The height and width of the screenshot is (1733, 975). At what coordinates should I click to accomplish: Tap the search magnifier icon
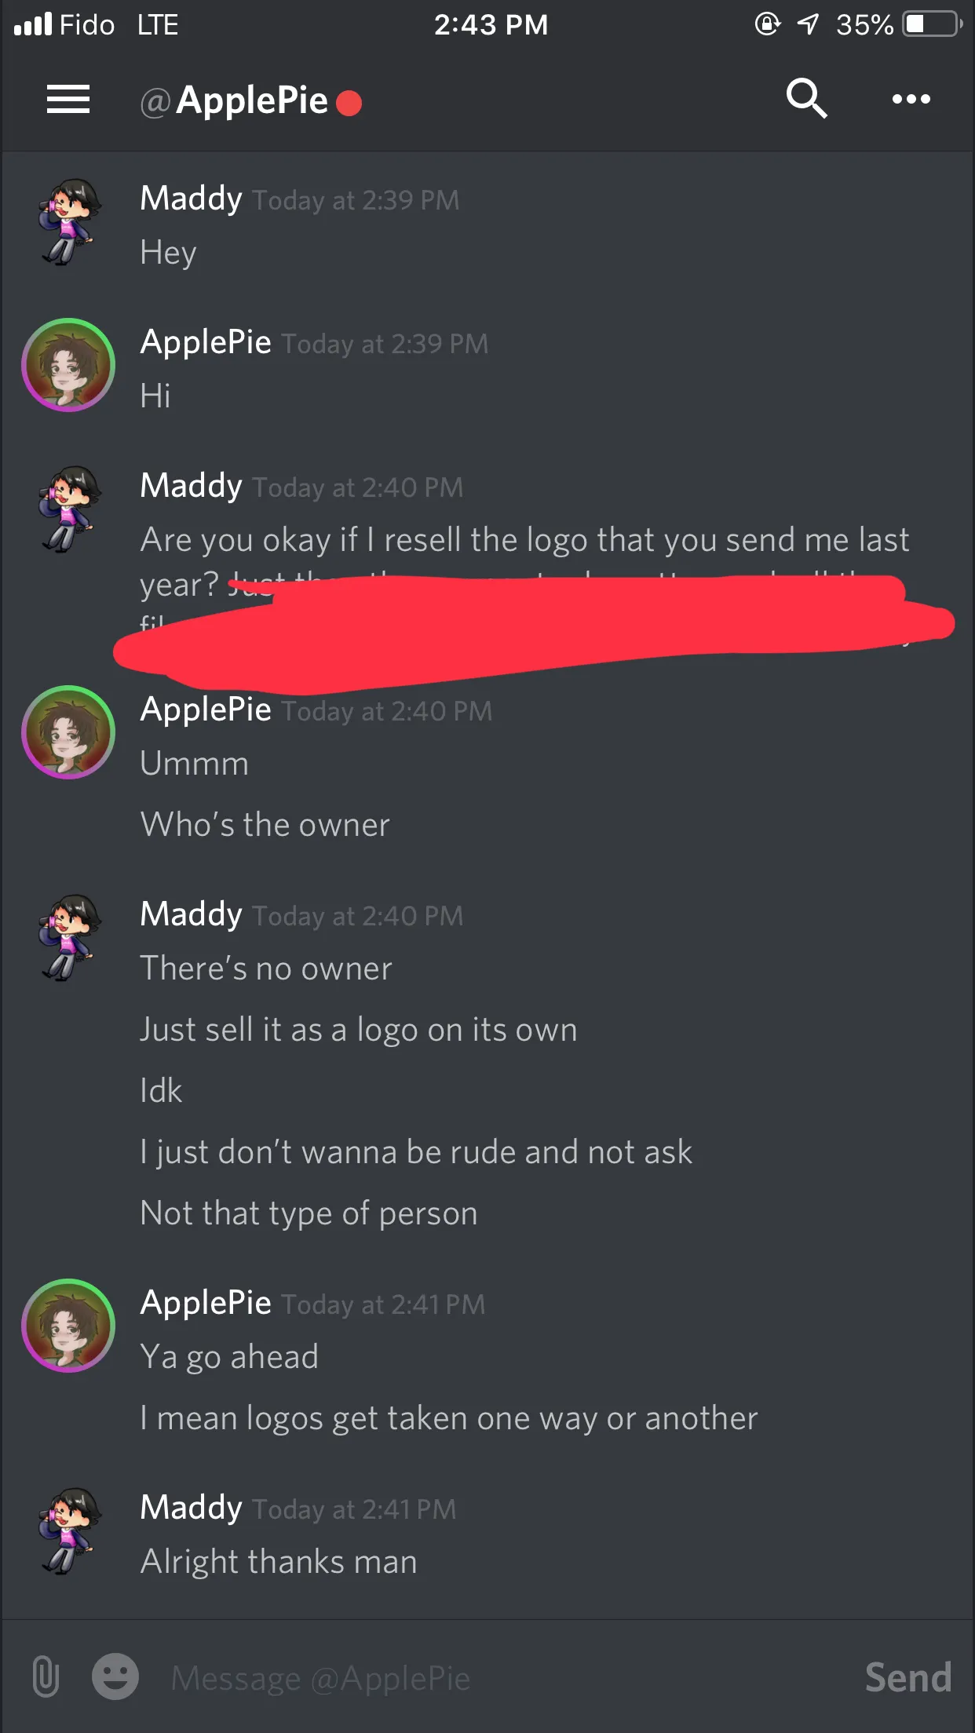pyautogui.click(x=806, y=98)
